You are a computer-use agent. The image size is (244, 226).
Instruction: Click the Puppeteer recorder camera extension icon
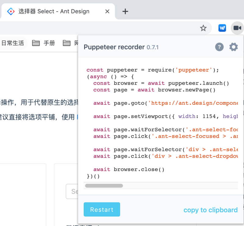tap(237, 28)
